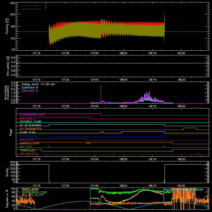Click the red BAD_PACKETS tick near 08:38
Image resolution: width=212 pixels, height=212 pixels.
click(198, 154)
